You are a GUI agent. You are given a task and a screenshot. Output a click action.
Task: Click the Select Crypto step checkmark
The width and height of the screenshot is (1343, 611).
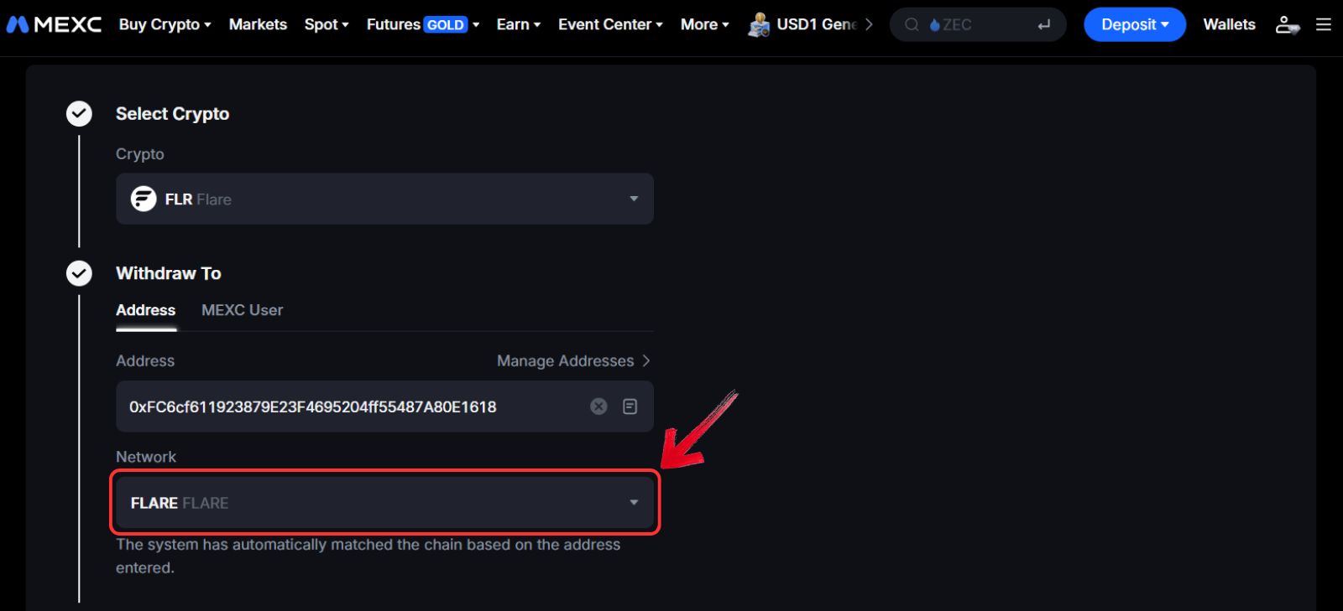[x=79, y=113]
